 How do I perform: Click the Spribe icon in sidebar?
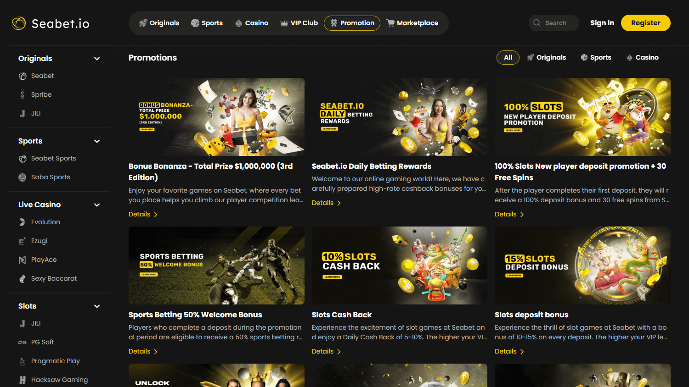(23, 95)
